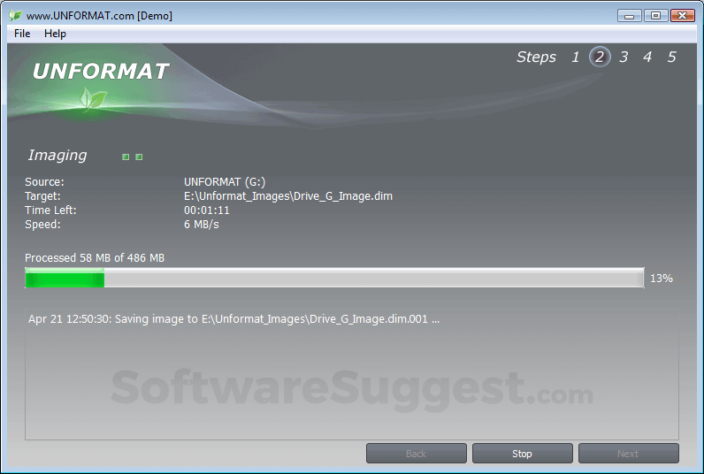Maximize the UNFORMAT window
The width and height of the screenshot is (704, 474).
click(655, 16)
